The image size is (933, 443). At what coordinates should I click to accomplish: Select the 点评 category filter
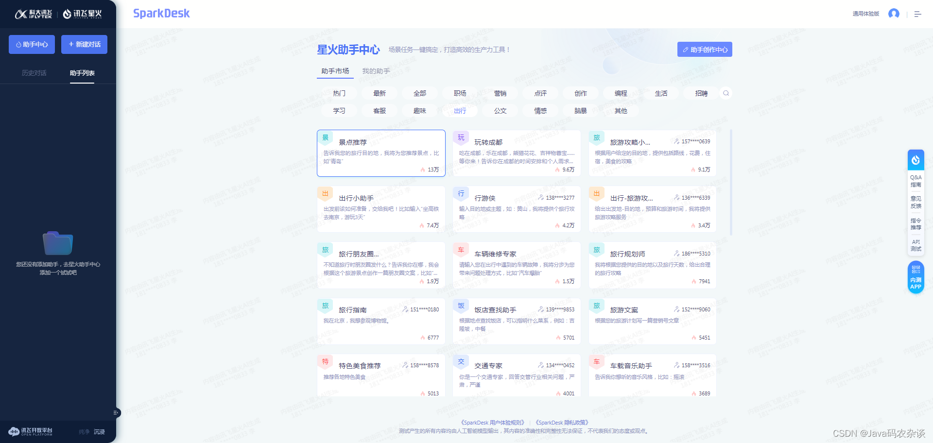tap(540, 93)
